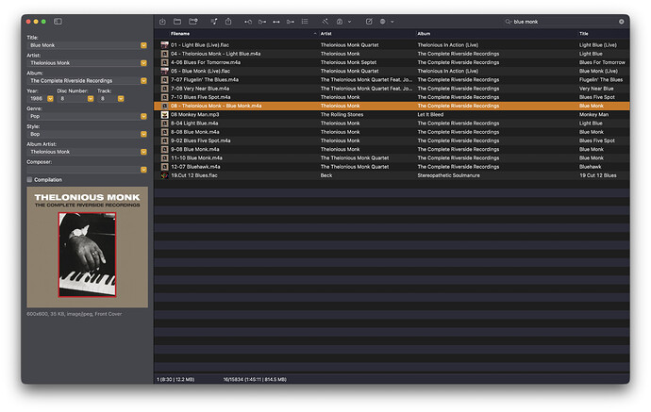The image size is (651, 412).
Task: Open the Composer field dropdown
Action: pos(143,170)
